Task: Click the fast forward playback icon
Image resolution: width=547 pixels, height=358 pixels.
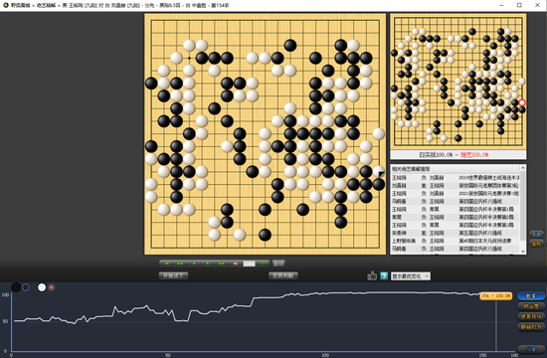Action: coord(222,264)
